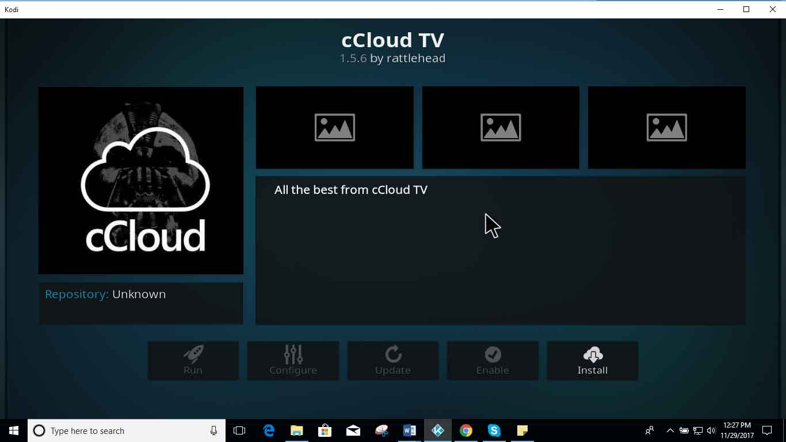The width and height of the screenshot is (786, 442).
Task: Click the Update refresh button
Action: pos(393,361)
